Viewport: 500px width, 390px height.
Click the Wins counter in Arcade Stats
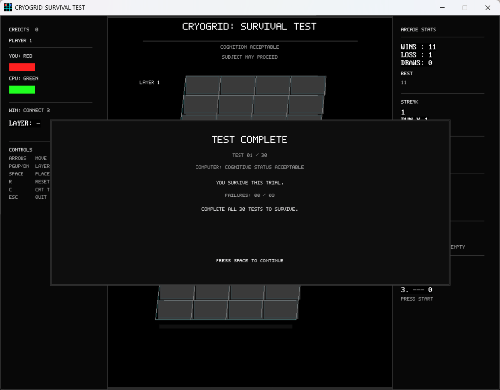(x=418, y=47)
